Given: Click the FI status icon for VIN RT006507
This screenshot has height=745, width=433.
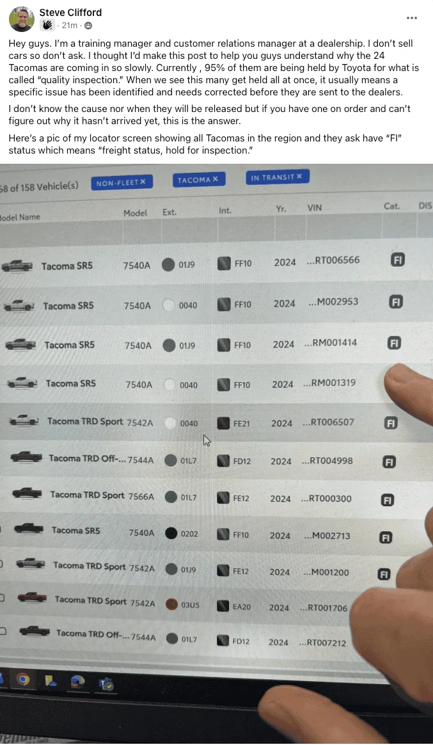Looking at the screenshot, I should click(x=390, y=423).
